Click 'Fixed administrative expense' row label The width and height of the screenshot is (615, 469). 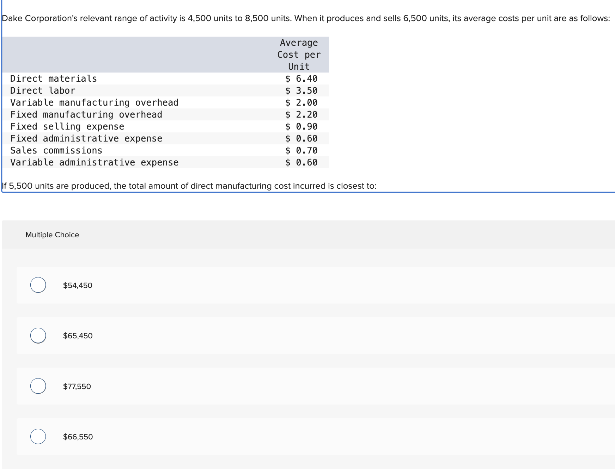(x=86, y=138)
